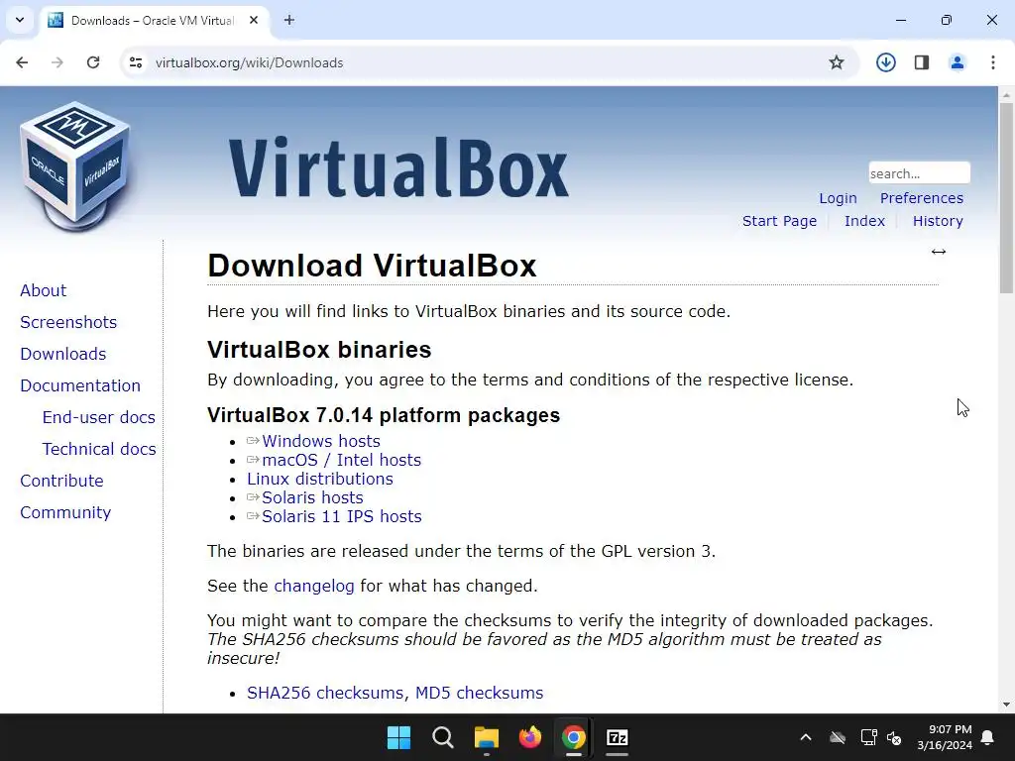Open Screenshots in the sidebar
Viewport: 1015px width, 761px height.
pyautogui.click(x=68, y=322)
